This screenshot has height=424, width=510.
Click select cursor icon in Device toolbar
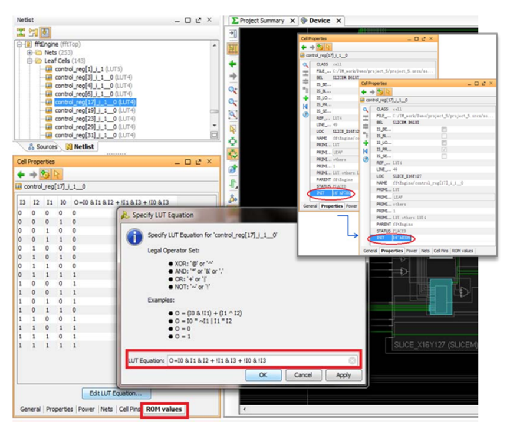pos(232,129)
